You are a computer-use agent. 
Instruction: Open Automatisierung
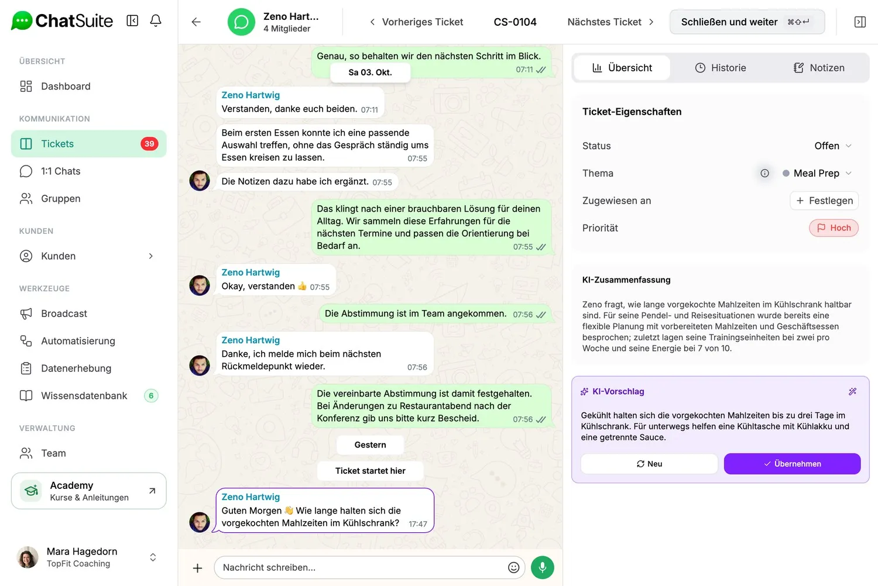point(89,341)
